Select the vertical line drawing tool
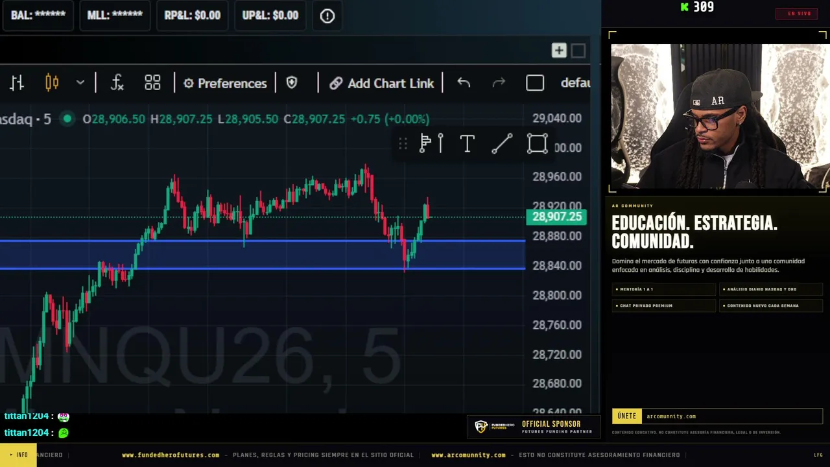This screenshot has width=830, height=467. [441, 143]
